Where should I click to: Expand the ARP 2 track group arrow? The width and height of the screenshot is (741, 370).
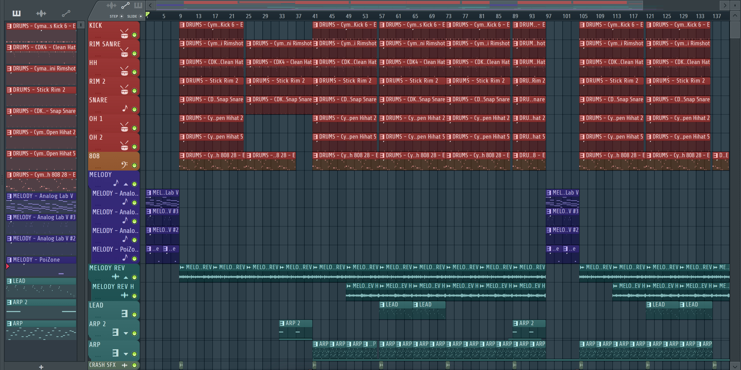pos(126,333)
